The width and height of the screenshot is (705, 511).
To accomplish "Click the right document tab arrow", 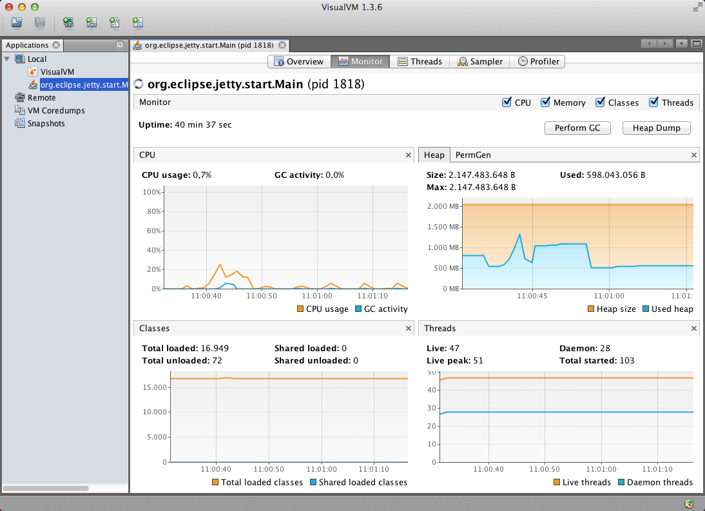I will 665,44.
